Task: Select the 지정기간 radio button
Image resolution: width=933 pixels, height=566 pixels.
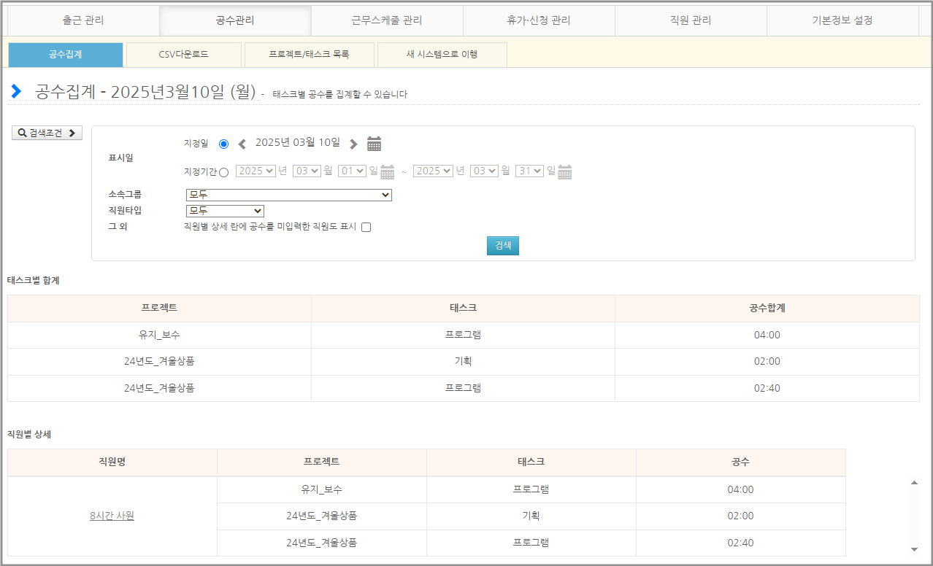Action: [x=223, y=172]
